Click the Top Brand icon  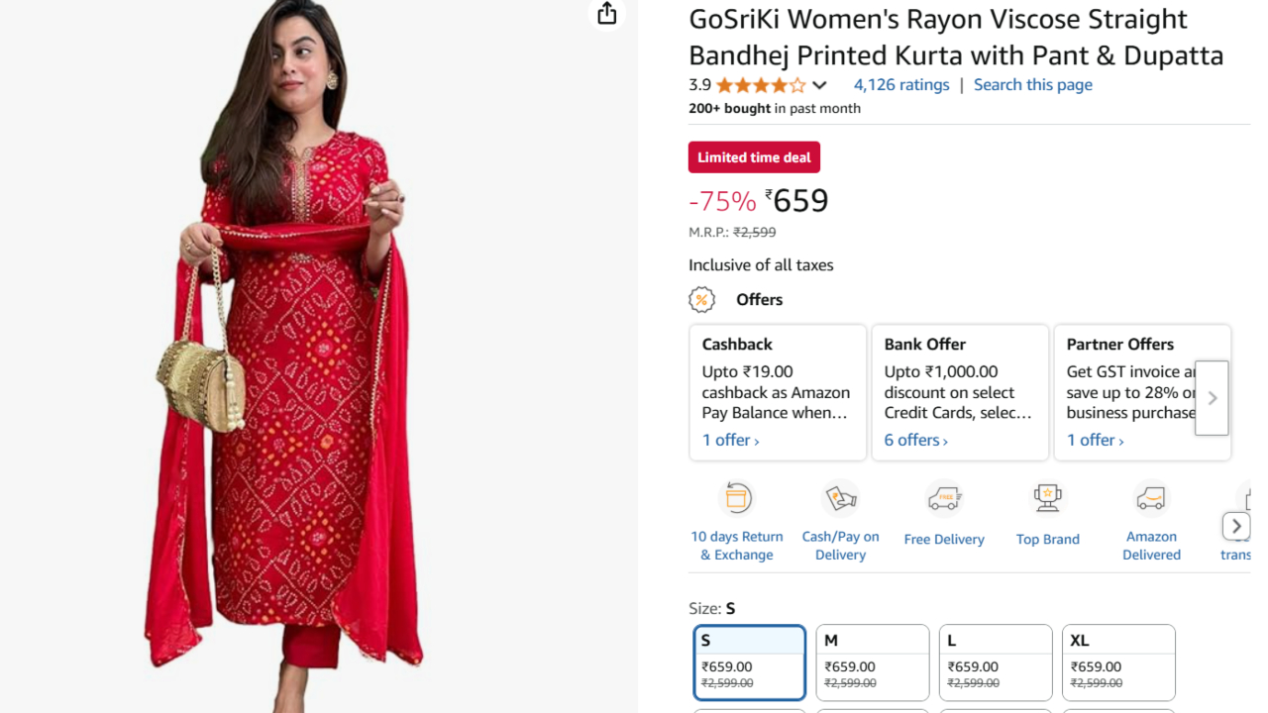point(1047,497)
